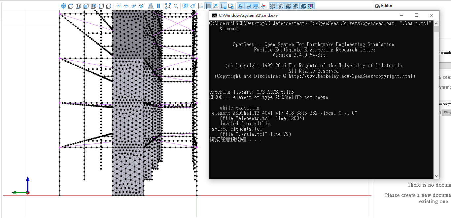Screen dimensions: 451x218
Task: Click the 'Please create a new docume' text
Action: pyautogui.click(x=418, y=195)
